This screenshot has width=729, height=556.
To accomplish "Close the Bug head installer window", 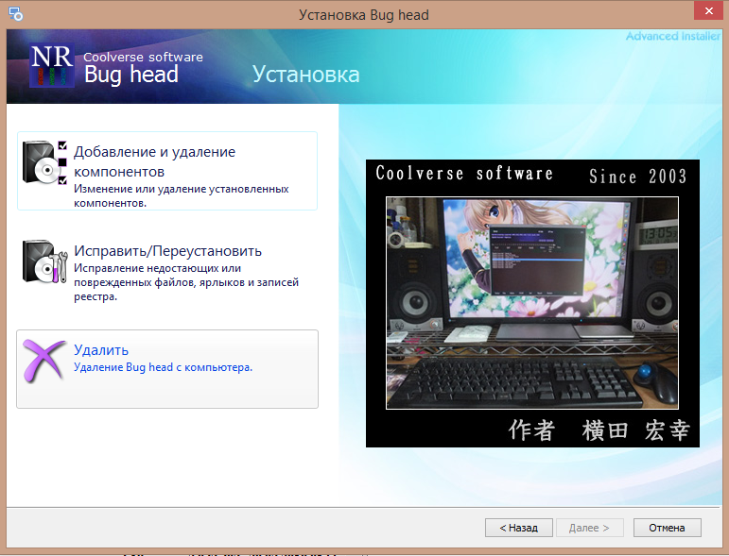I will point(708,10).
